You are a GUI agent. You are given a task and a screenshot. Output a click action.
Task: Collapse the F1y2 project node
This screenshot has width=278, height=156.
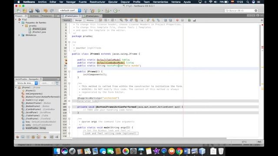click(16, 19)
